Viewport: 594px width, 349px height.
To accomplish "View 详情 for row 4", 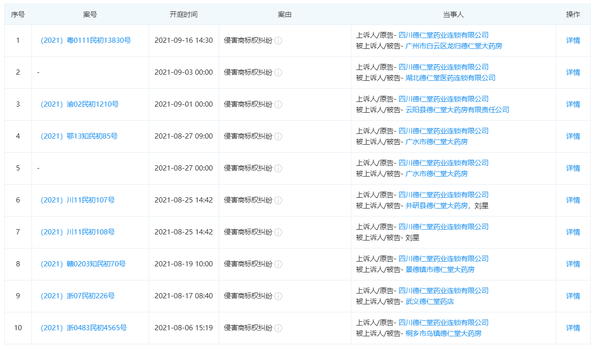I will click(573, 136).
